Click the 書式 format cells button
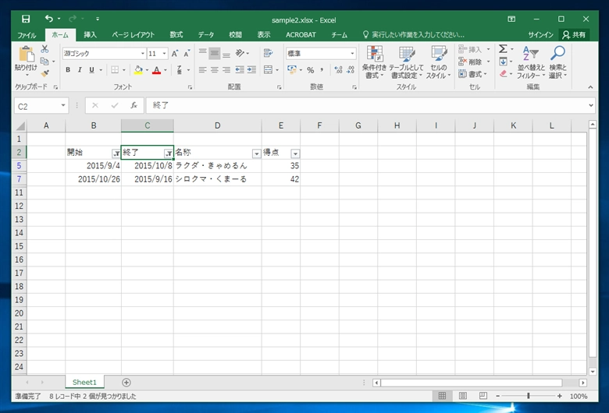 point(472,74)
